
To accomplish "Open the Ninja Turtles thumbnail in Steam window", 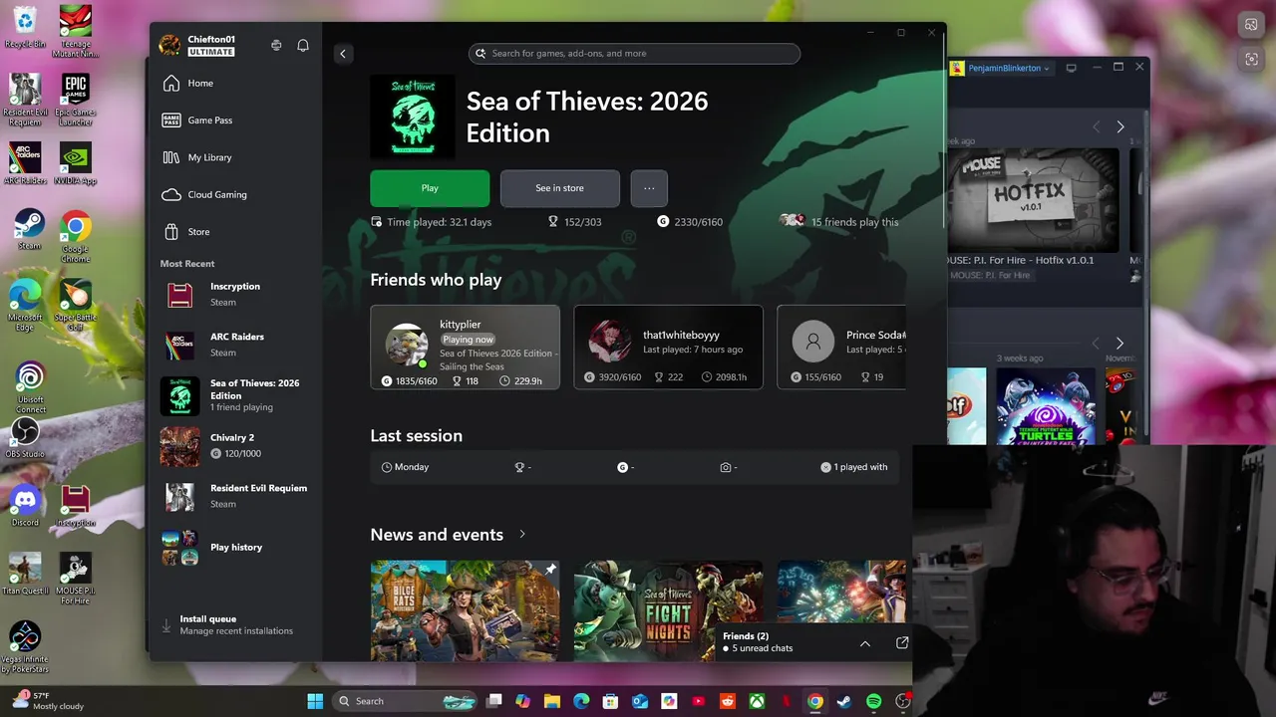I will (x=1046, y=406).
